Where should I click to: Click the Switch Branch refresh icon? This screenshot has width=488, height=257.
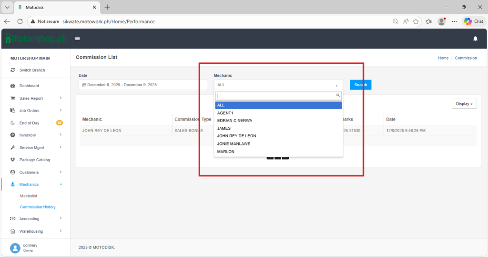coord(13,70)
